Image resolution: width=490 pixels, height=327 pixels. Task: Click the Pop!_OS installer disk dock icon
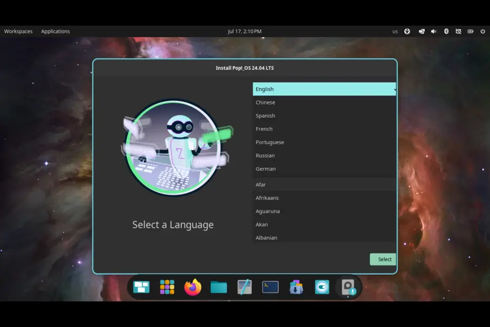pos(348,287)
